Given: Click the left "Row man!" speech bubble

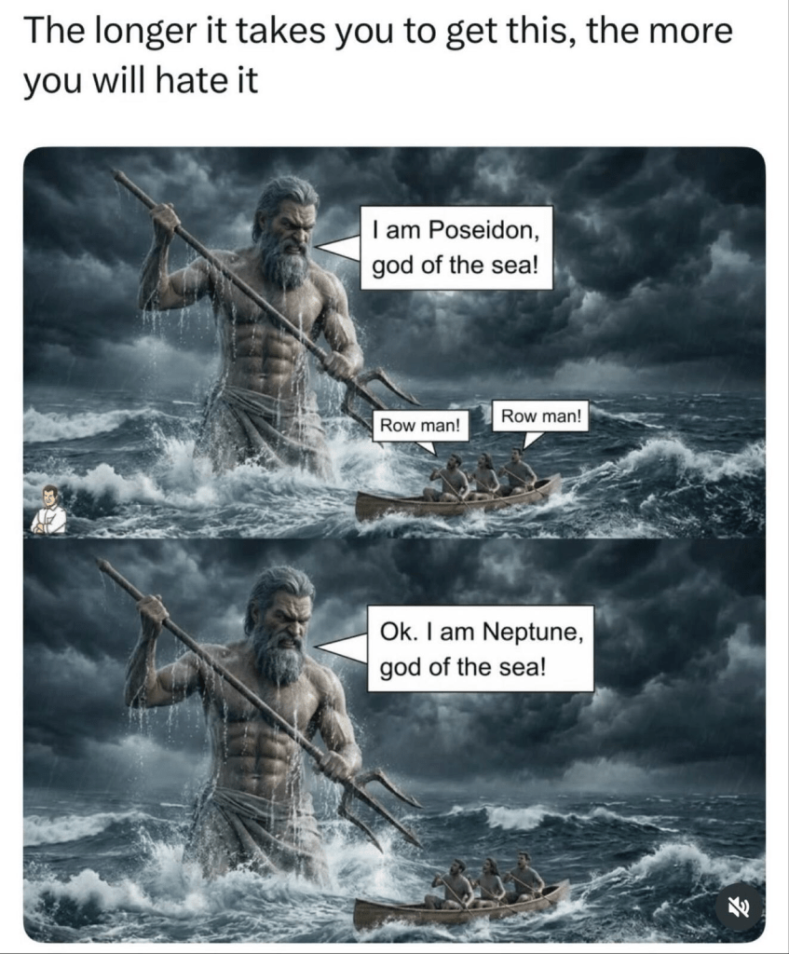Looking at the screenshot, I should (x=420, y=425).
